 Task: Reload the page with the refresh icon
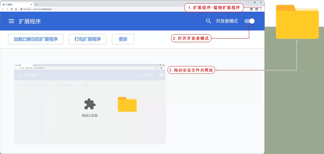pyautogui.click(x=12, y=9)
